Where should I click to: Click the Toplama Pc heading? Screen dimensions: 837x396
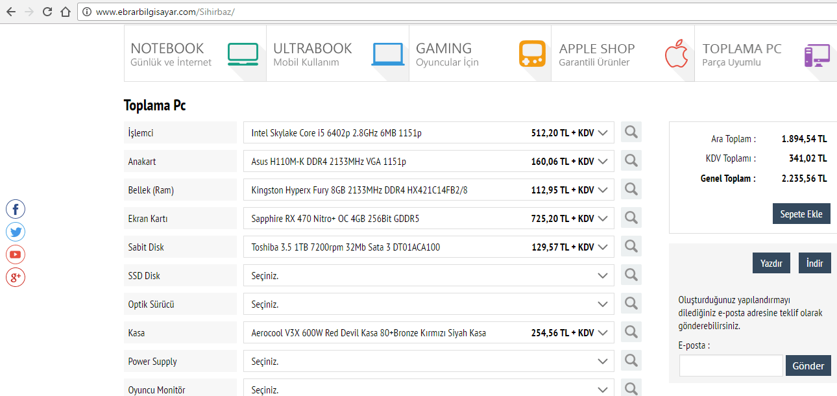pyautogui.click(x=155, y=105)
